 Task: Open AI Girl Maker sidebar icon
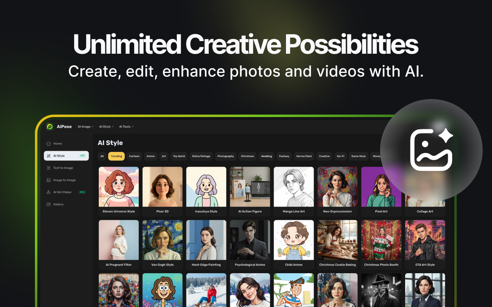[48, 192]
